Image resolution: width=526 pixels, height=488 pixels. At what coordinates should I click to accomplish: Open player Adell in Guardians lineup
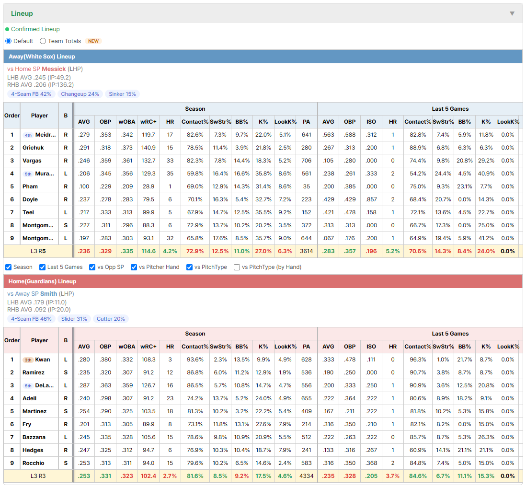[x=30, y=398]
